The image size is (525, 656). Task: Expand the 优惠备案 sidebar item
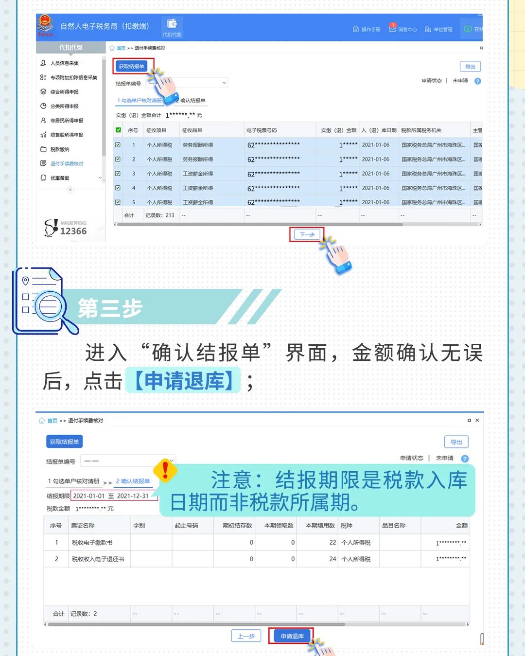click(x=71, y=178)
